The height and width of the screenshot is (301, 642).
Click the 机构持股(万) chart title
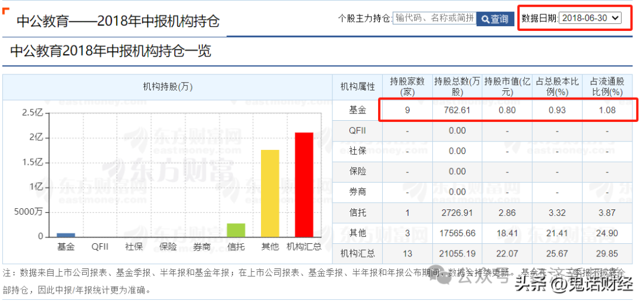[168, 87]
